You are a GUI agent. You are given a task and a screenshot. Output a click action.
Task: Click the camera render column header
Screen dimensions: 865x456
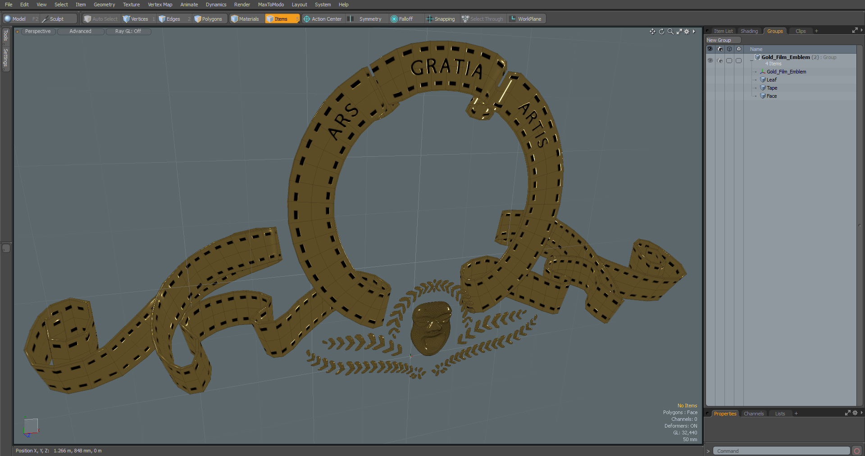point(720,49)
